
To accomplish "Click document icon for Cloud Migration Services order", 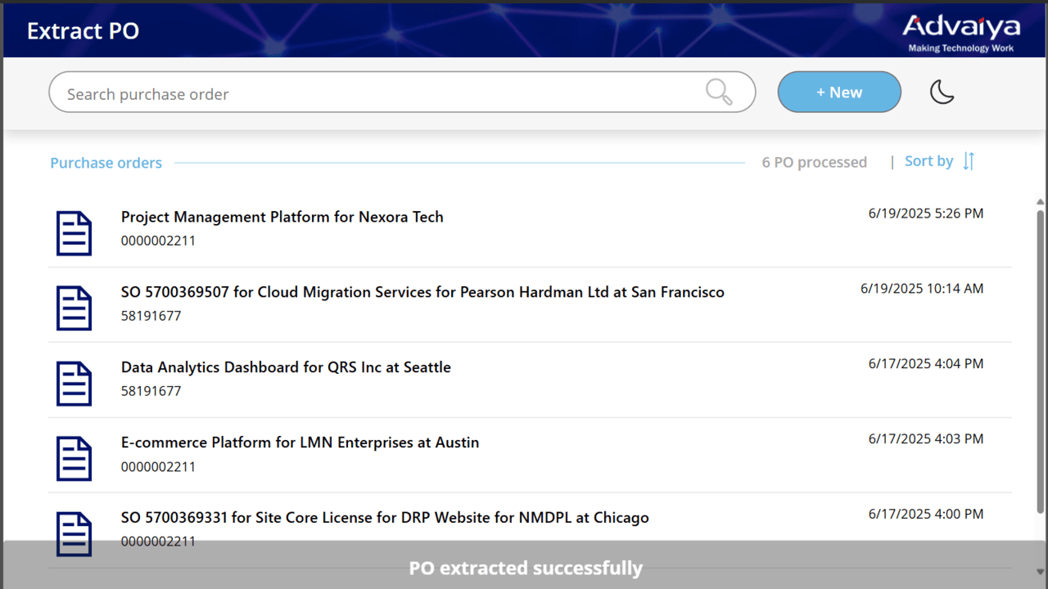I will [74, 308].
